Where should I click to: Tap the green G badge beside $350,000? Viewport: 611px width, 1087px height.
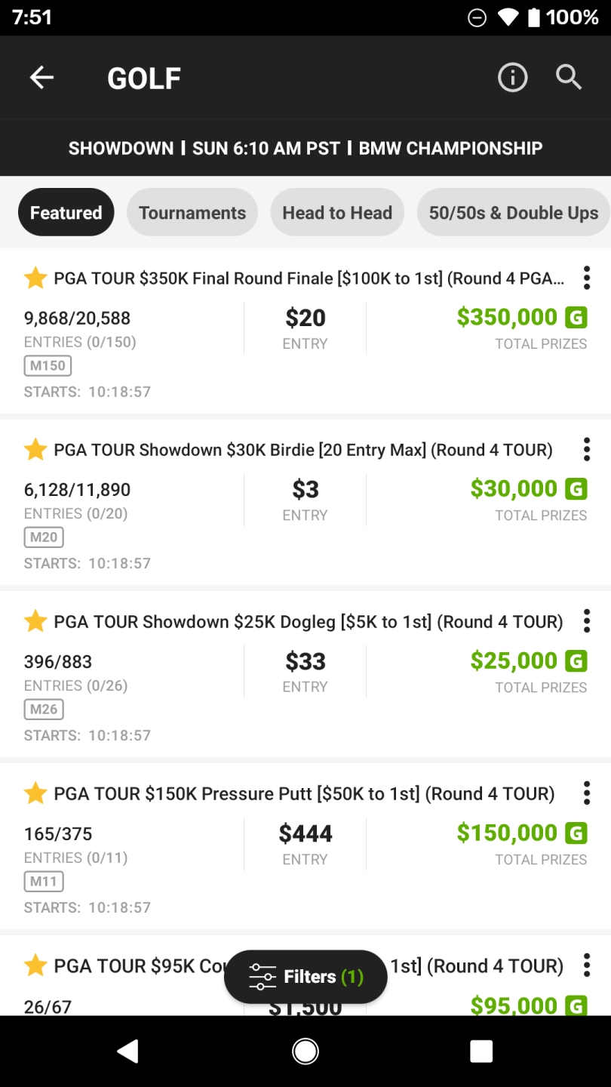tap(576, 318)
